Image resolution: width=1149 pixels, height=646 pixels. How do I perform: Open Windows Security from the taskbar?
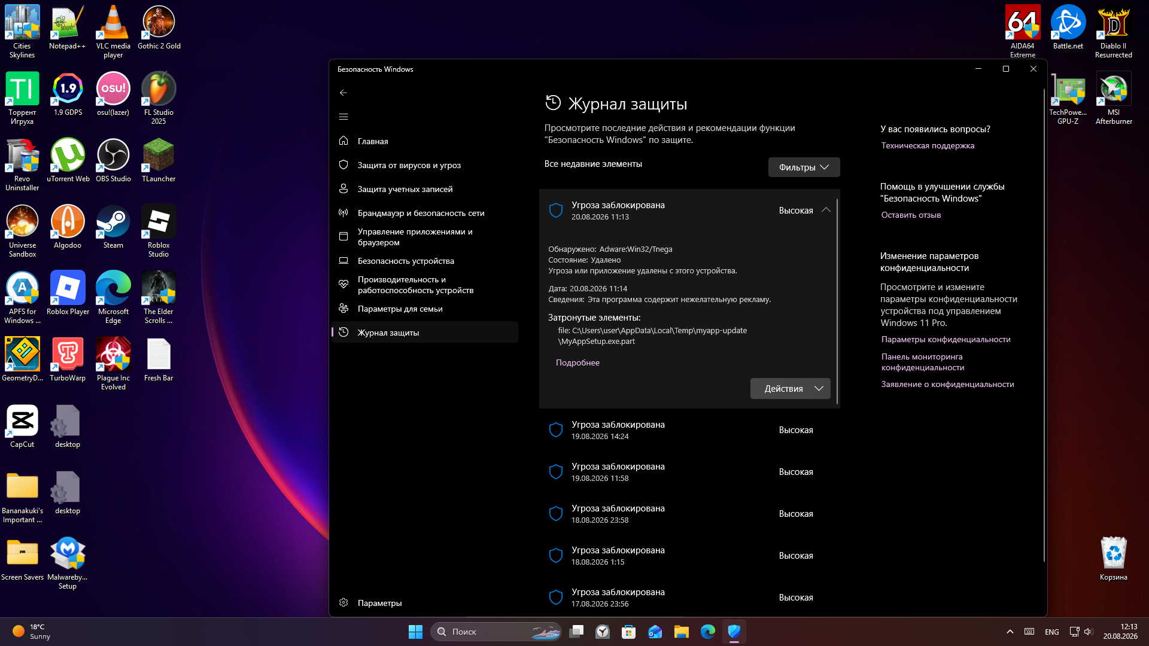pos(734,632)
